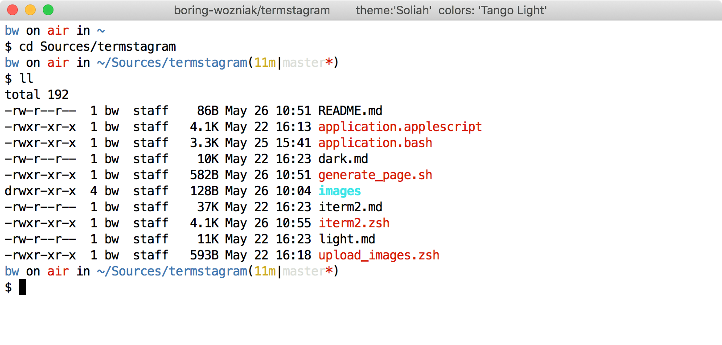This screenshot has height=345, width=722.
Task: Click the green zoom window button
Action: pos(48,10)
